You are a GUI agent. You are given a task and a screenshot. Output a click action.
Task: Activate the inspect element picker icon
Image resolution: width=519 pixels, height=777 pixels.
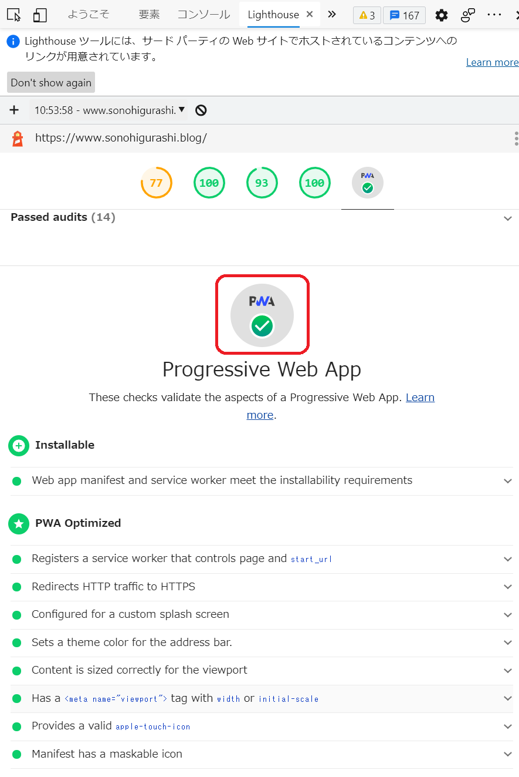(x=14, y=15)
